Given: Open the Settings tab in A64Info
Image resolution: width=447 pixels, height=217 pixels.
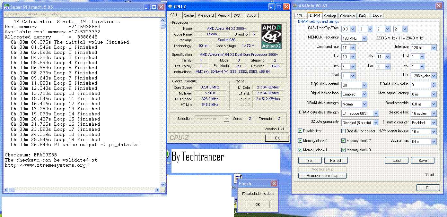Looking at the screenshot, I should tap(330, 16).
